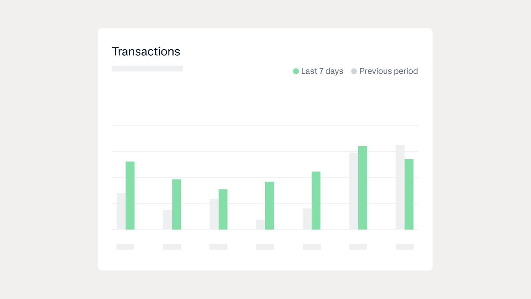Click the gray subtitle placeholder under Transactions

tap(147, 69)
